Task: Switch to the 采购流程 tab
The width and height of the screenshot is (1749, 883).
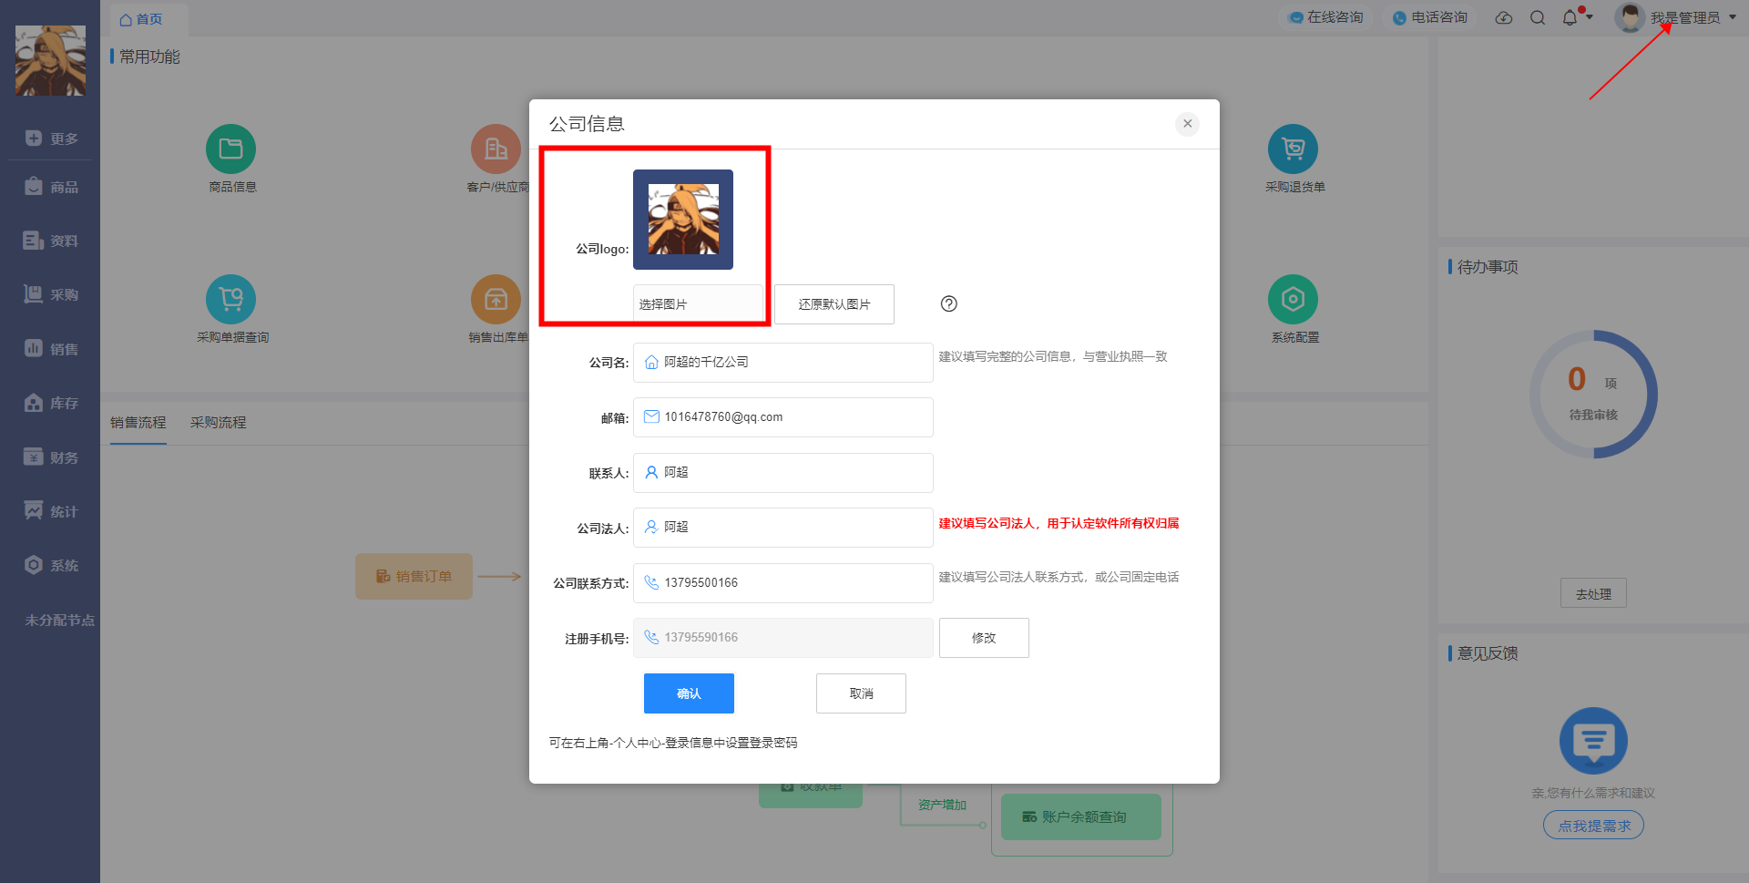Action: [x=219, y=423]
